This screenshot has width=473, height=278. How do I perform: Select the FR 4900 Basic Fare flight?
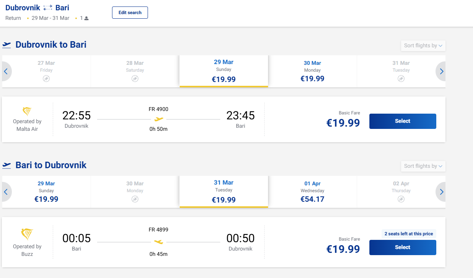[x=402, y=121]
